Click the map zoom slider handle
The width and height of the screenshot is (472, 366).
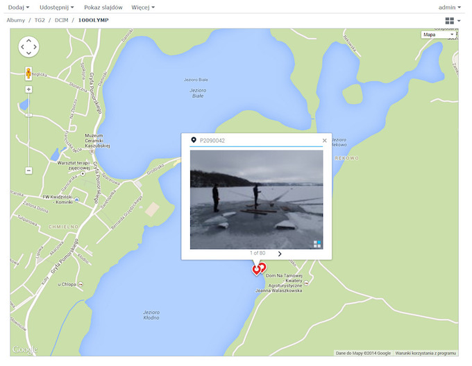coord(28,115)
